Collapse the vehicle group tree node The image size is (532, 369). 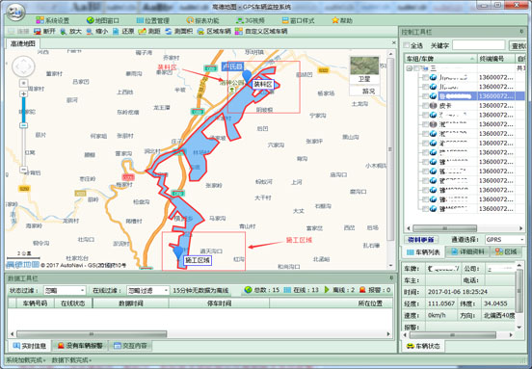tap(410, 68)
